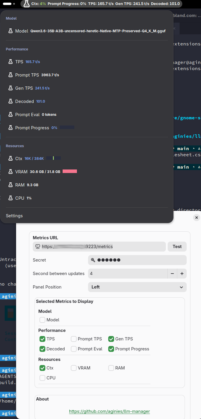Screen dimensions: 201x419
Task: Open the Panel Position dropdown
Action: 137,287
